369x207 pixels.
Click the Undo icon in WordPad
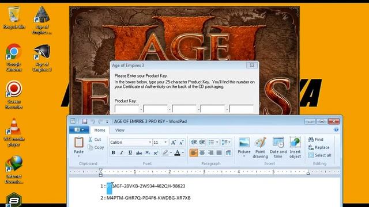tap(93, 121)
